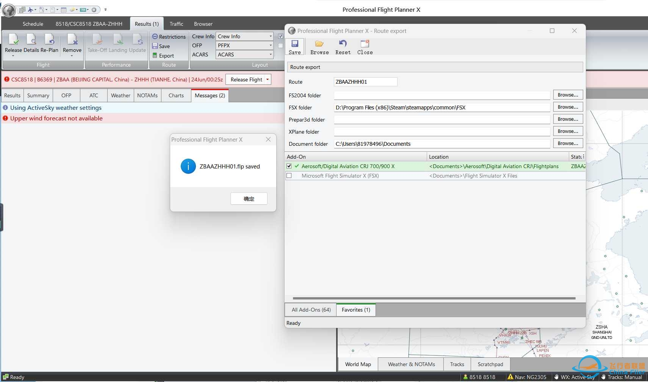Open settings gear in quick access toolbar
The height and width of the screenshot is (382, 648).
pyautogui.click(x=94, y=10)
